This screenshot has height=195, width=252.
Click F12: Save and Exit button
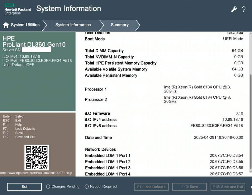(228, 187)
